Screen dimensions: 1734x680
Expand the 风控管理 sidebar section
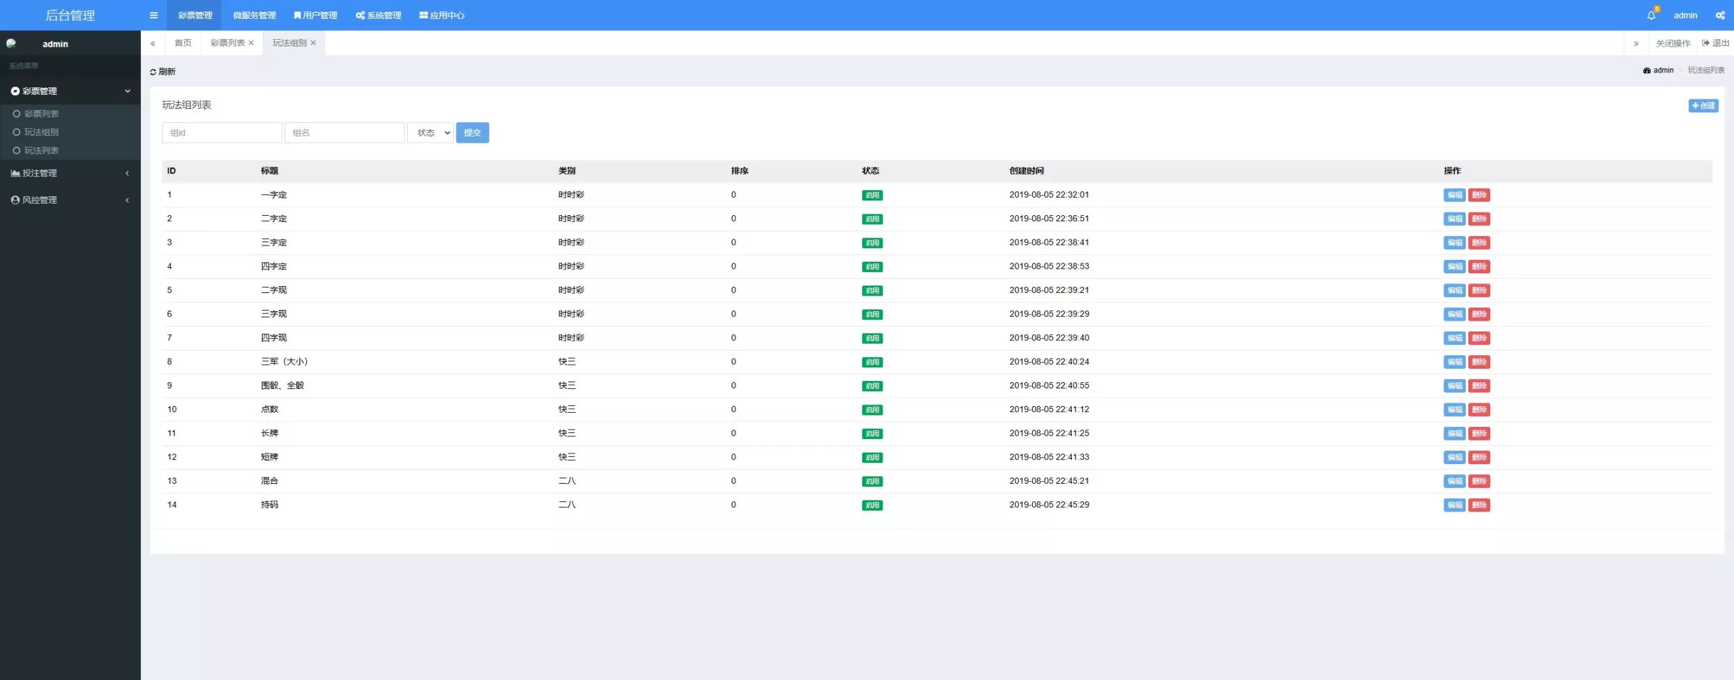pyautogui.click(x=70, y=200)
